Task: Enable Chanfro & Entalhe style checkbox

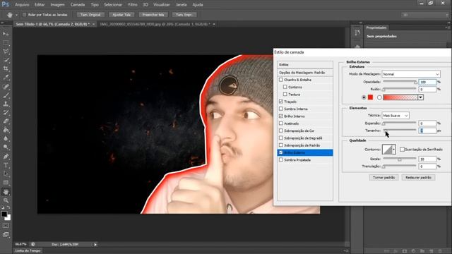Action: click(x=281, y=80)
